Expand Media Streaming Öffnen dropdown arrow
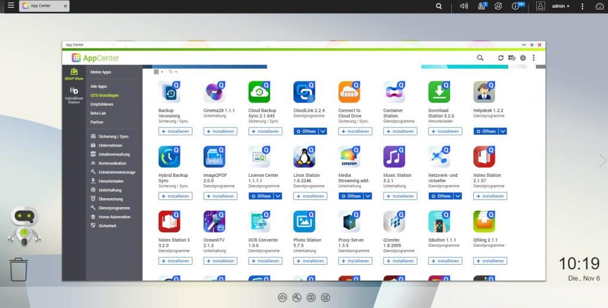 tap(368, 196)
